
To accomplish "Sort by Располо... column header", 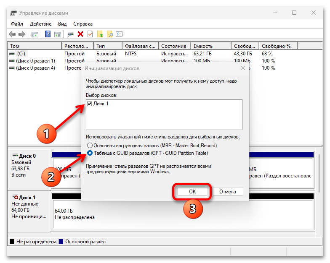I will click(77, 46).
